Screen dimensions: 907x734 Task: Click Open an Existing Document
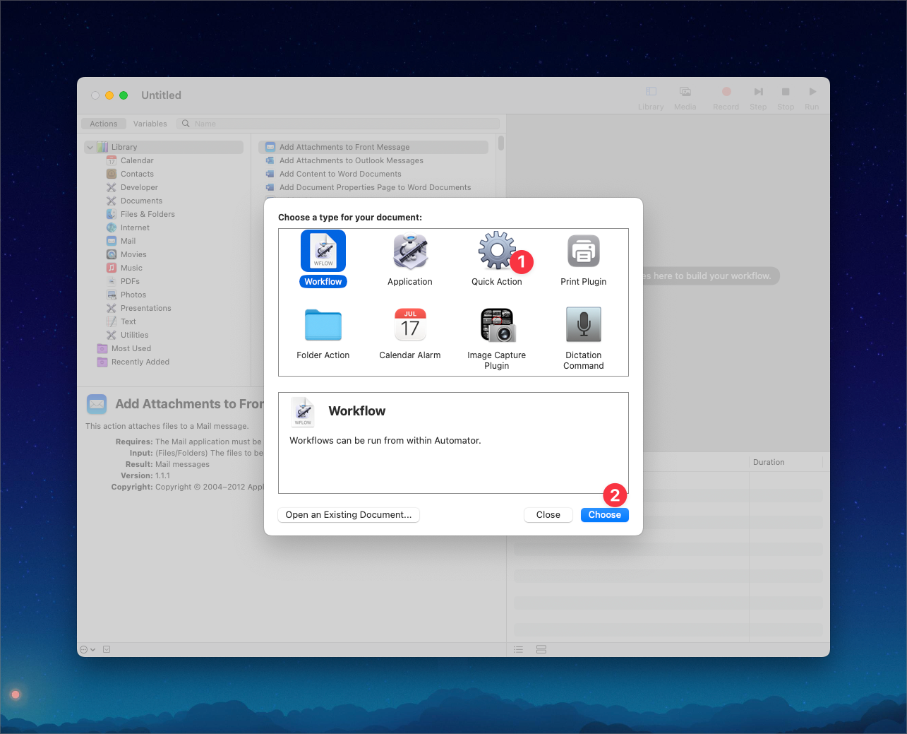tap(348, 514)
